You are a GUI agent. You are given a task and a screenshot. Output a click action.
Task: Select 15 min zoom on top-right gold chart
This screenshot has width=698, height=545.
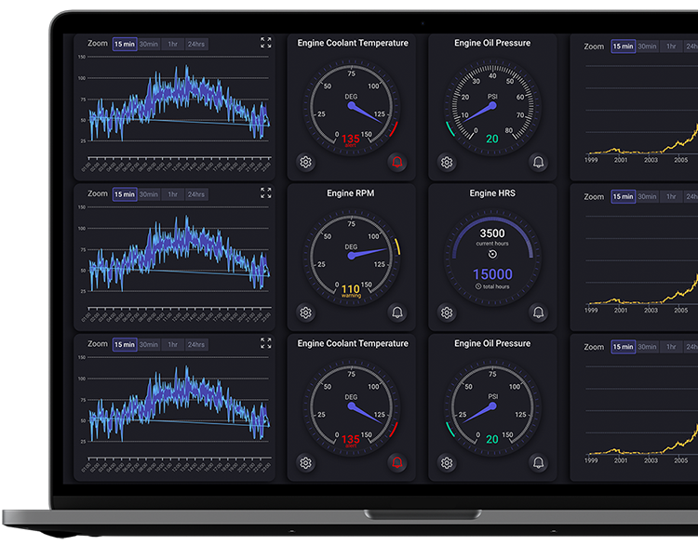[x=623, y=47]
